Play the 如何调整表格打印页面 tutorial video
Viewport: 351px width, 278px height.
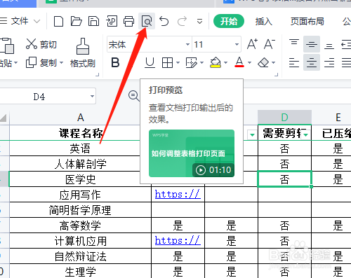point(192,153)
